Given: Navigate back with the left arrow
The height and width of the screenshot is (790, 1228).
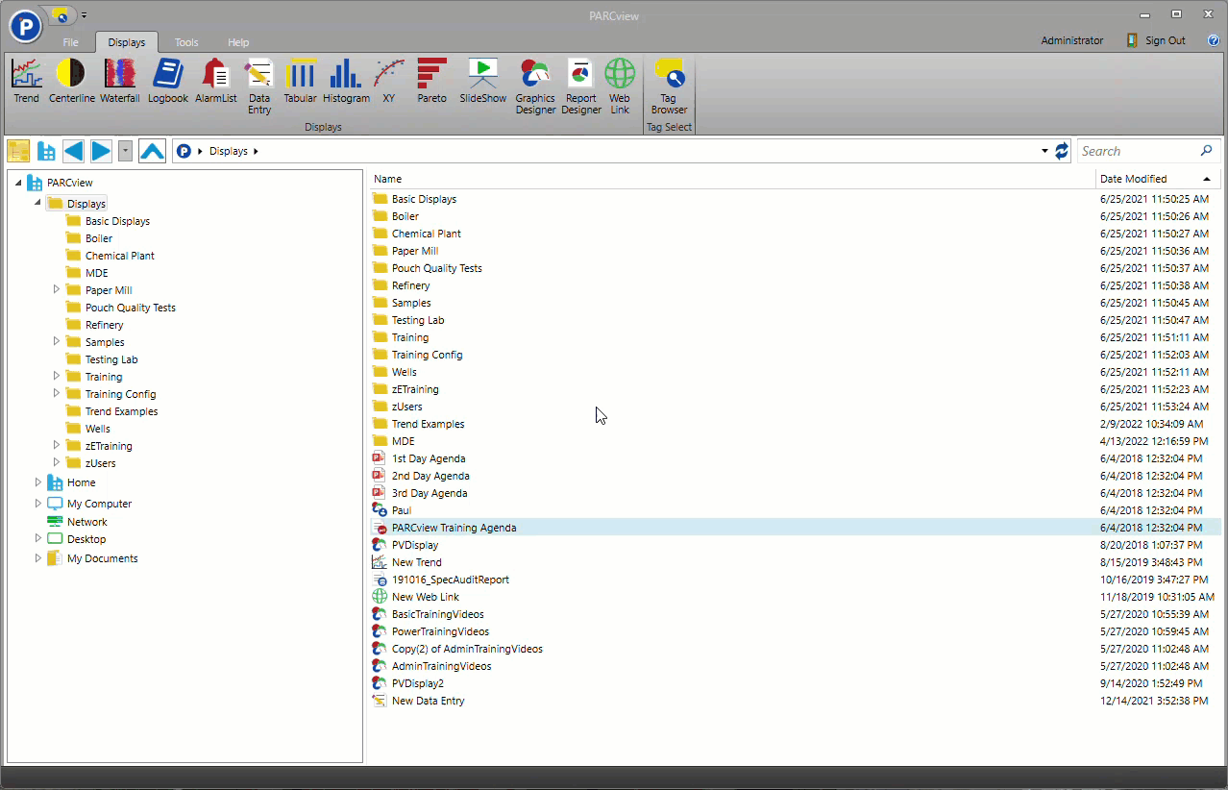Looking at the screenshot, I should tap(73, 151).
